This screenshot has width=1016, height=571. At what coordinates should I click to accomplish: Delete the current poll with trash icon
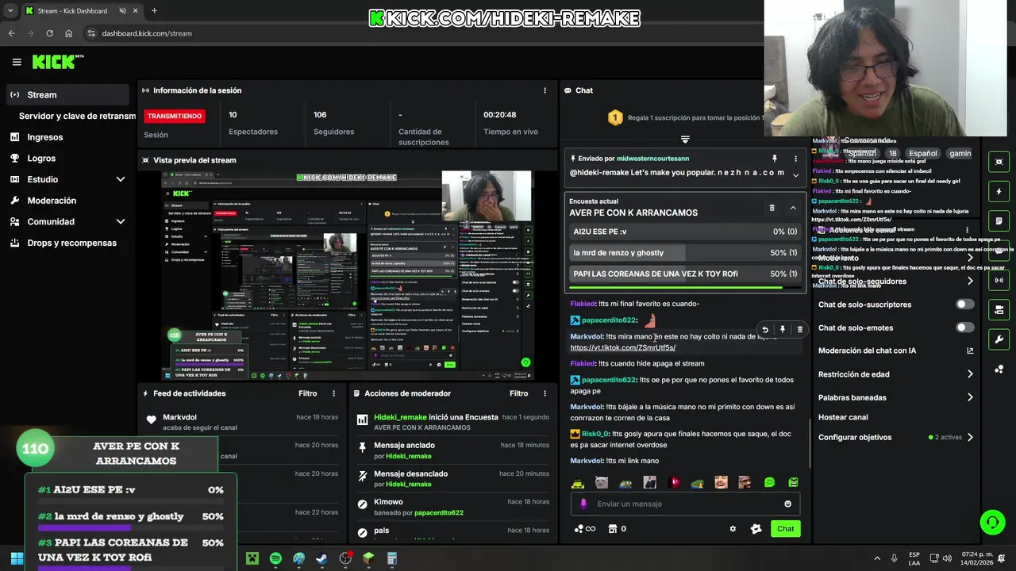tap(772, 208)
